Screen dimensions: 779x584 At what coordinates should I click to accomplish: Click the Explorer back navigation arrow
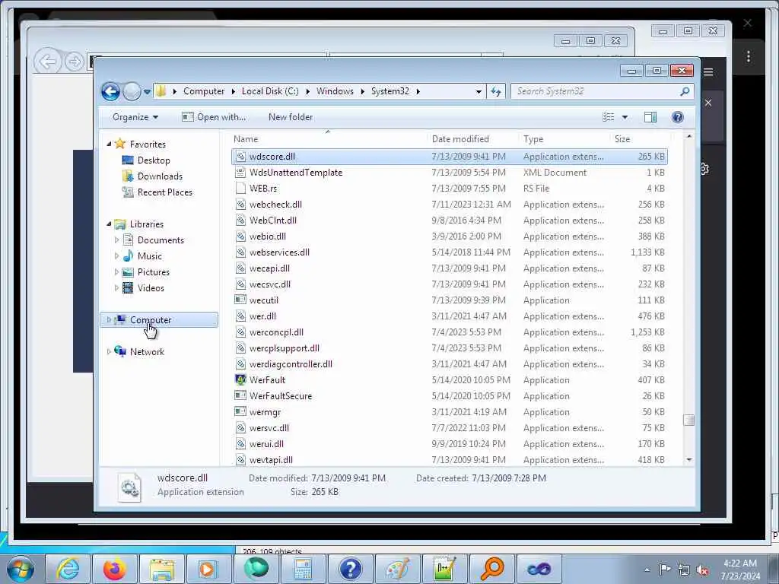110,91
